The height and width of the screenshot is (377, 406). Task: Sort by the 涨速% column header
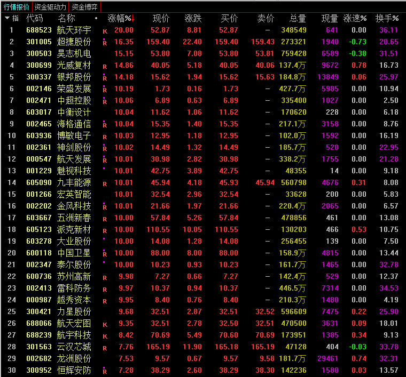(355, 18)
